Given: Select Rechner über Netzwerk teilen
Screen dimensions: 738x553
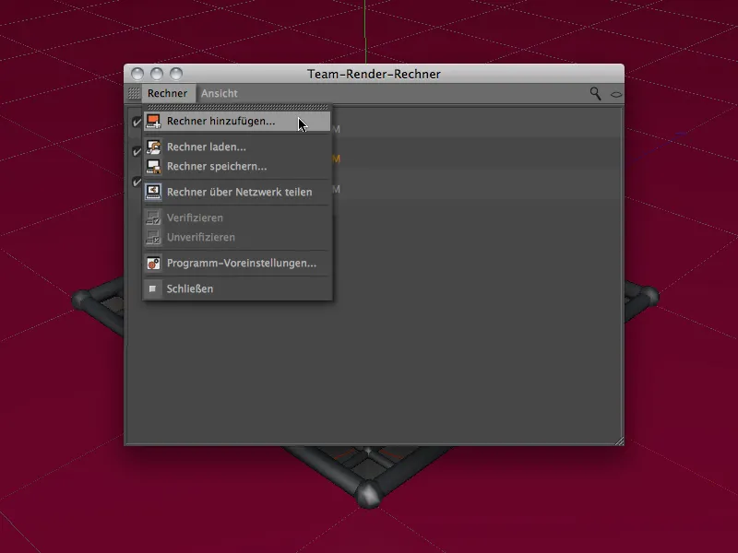Looking at the screenshot, I should coord(237,192).
